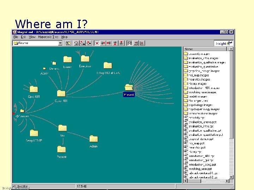Viewport: 254px width, 190px height.
Task: Select the Cpsc 481 folder node
Action: 61,96
